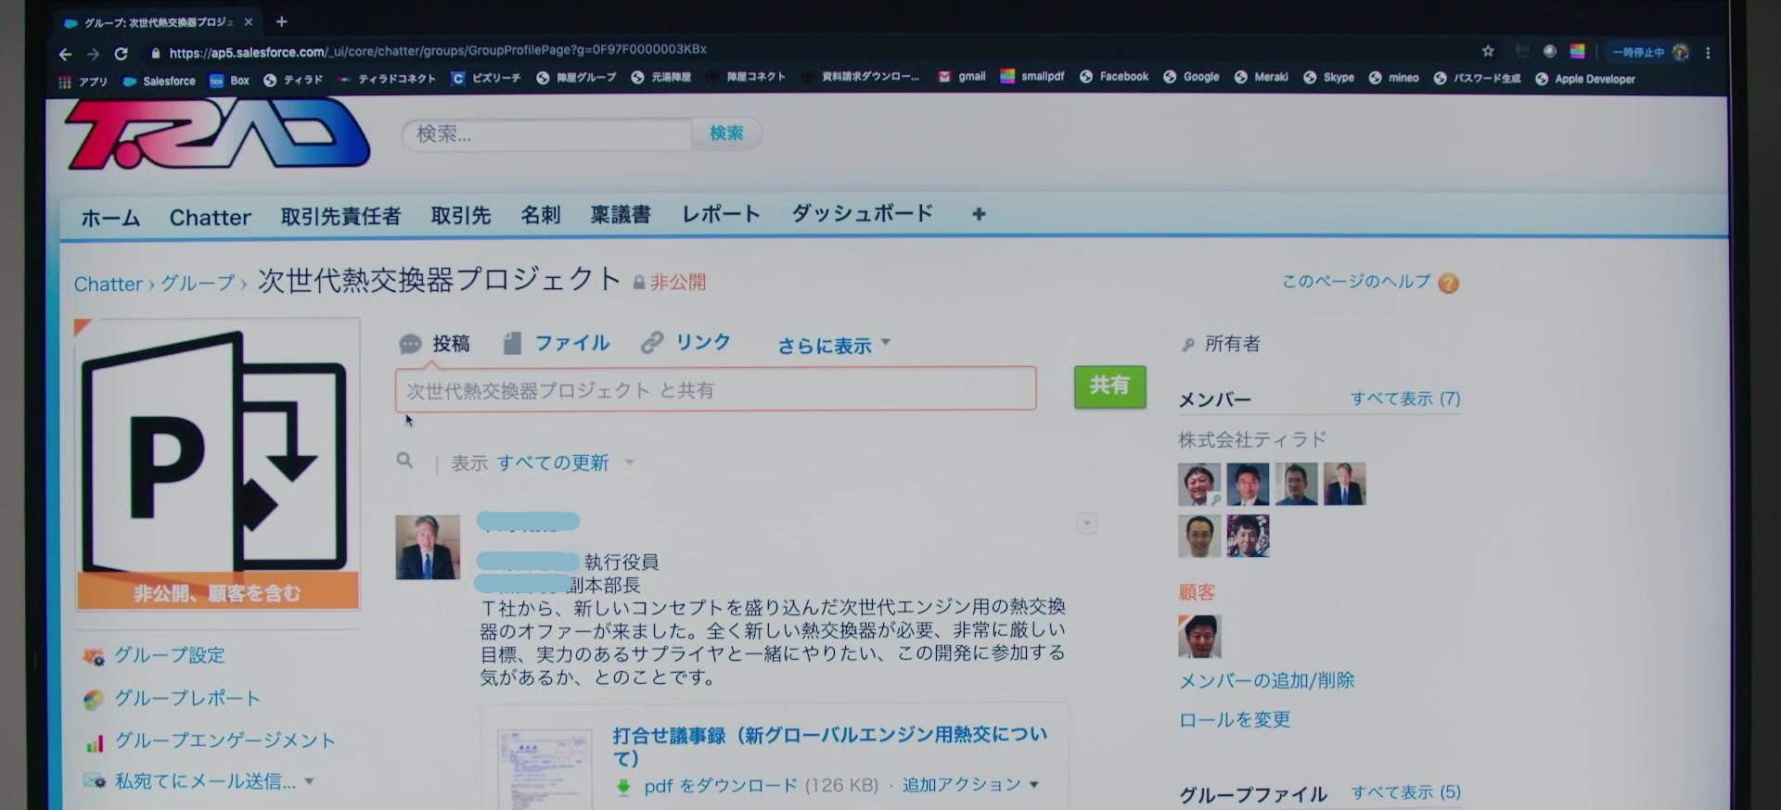Click the attached file thumbnail preview

tap(545, 769)
